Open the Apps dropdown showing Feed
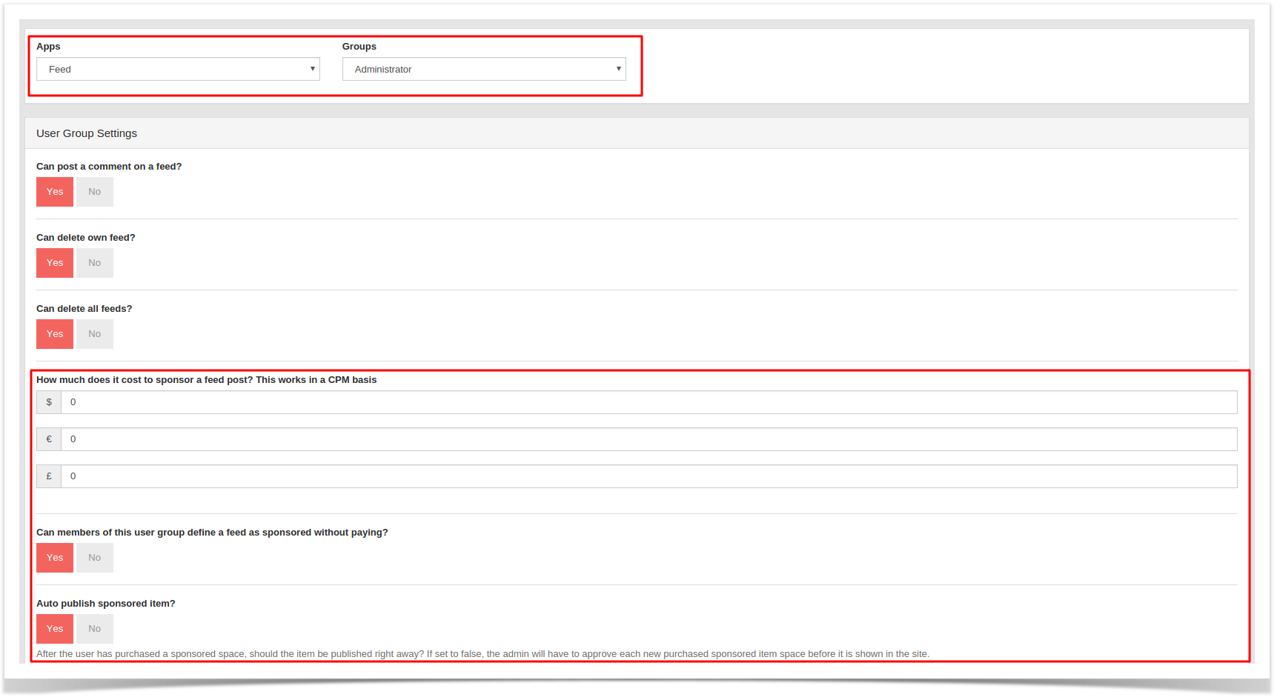1280x700 pixels. (178, 69)
